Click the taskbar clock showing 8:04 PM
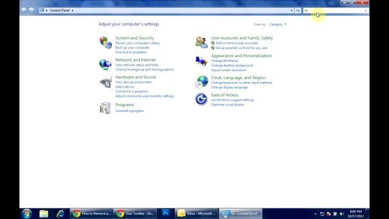This screenshot has height=219, width=389. [x=356, y=214]
